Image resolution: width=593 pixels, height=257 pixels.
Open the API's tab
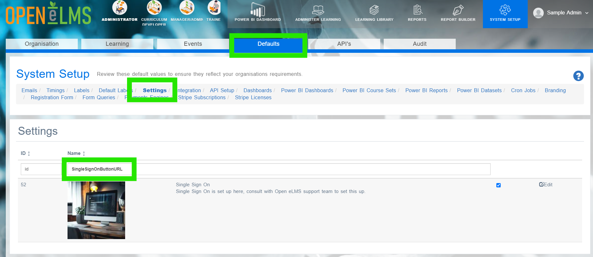344,44
